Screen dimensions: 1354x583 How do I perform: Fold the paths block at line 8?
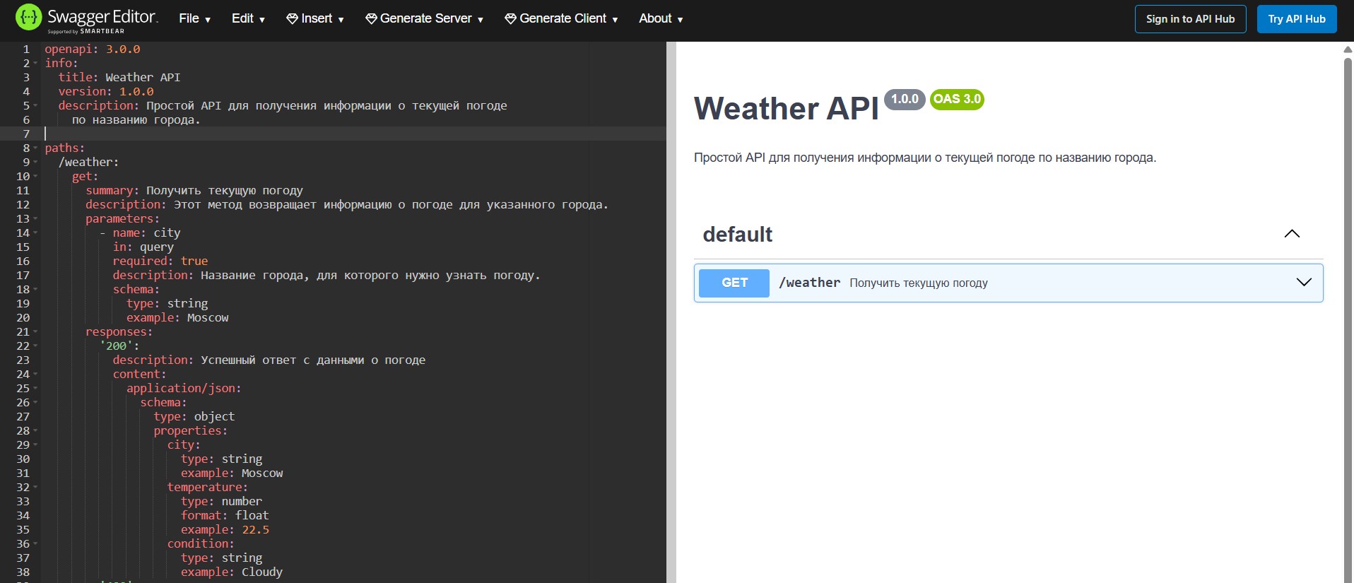tap(35, 148)
